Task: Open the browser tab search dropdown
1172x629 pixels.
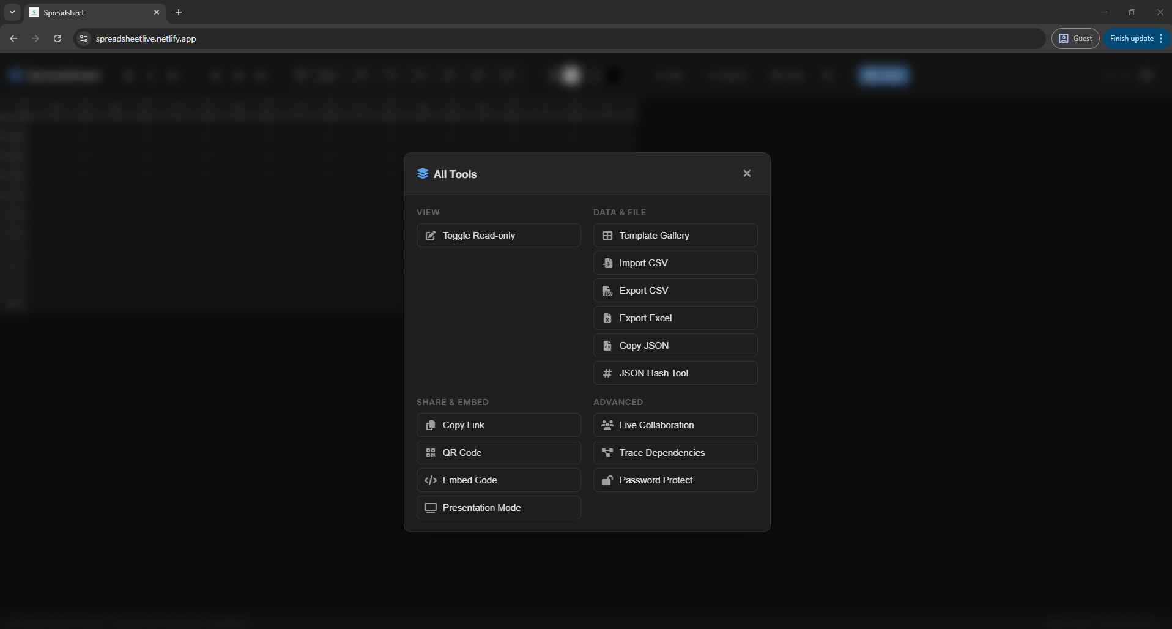Action: [x=12, y=12]
